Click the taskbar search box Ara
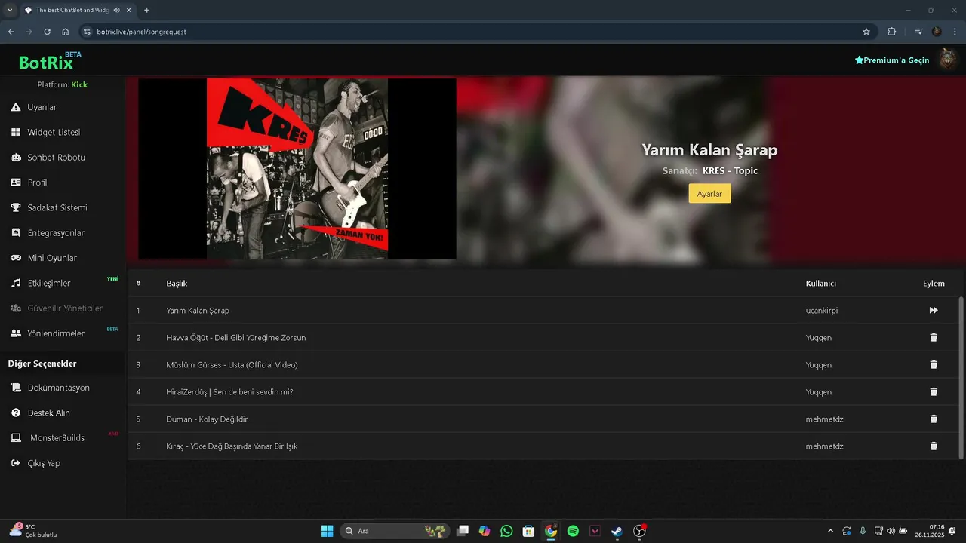This screenshot has width=966, height=543. [395, 531]
